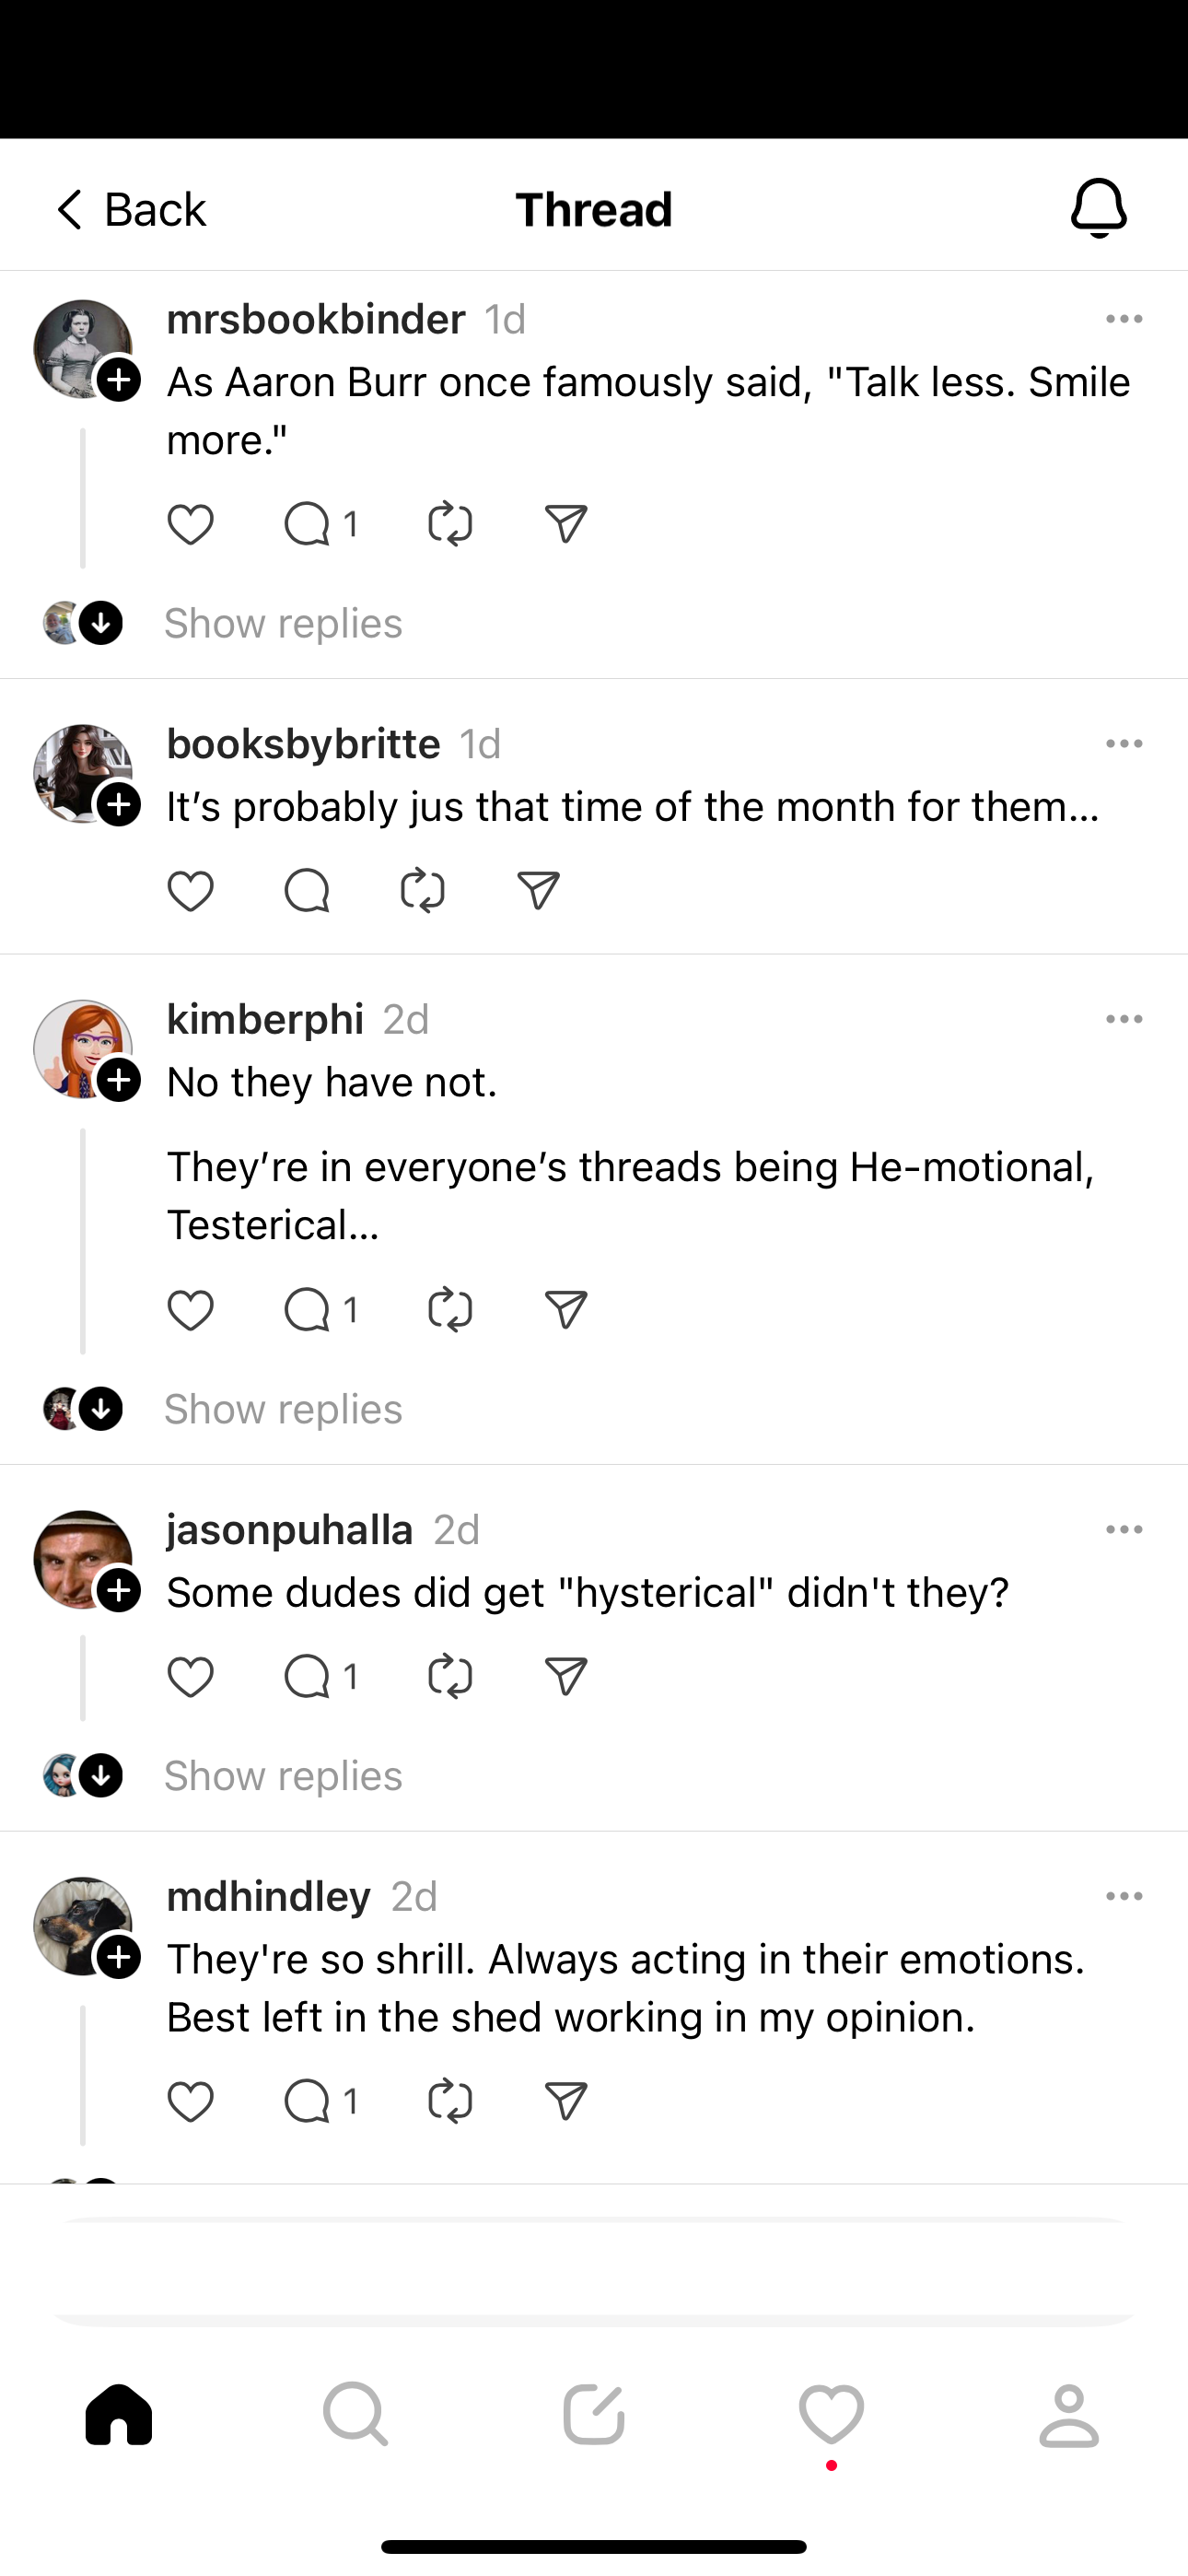The image size is (1188, 2576).
Task: Open kimberphi's profile from username
Action: 265,1020
